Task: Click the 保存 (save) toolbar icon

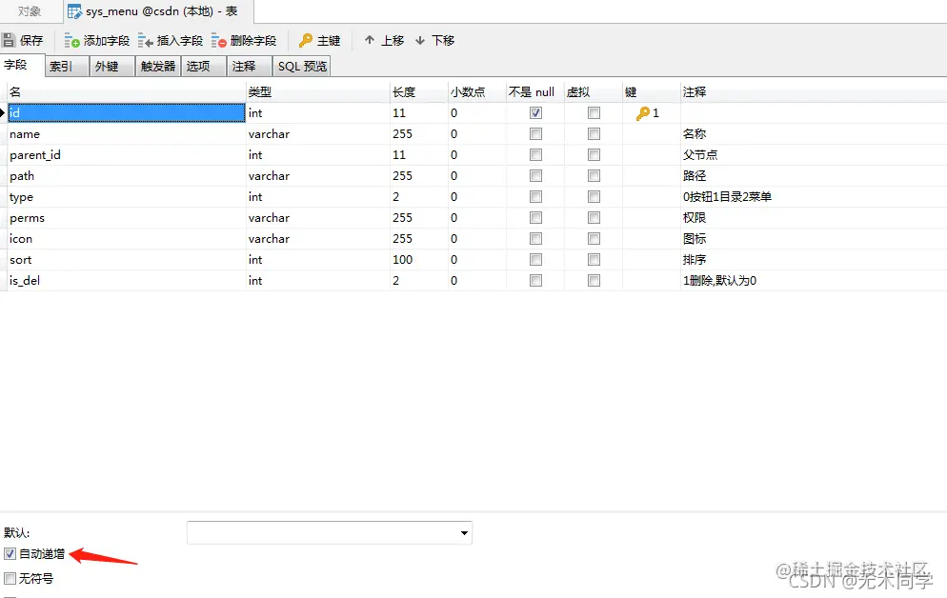Action: [9, 40]
